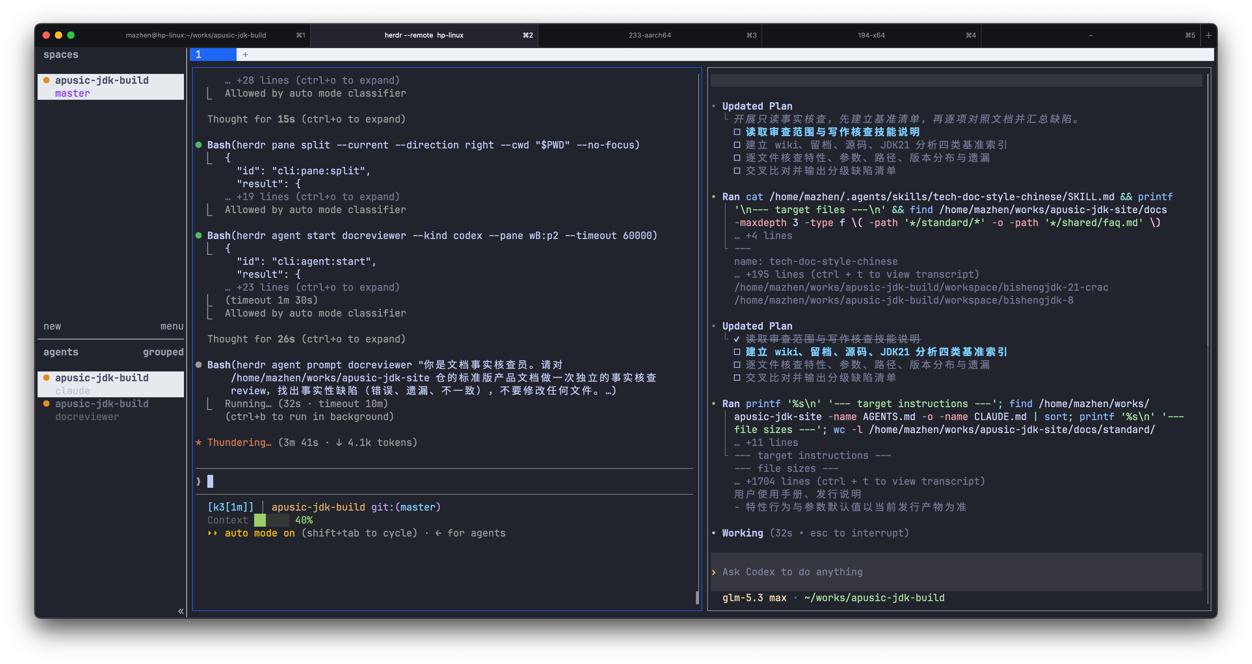This screenshot has height=664, width=1252.
Task: Click the Context 40% usage bar
Action: click(272, 520)
